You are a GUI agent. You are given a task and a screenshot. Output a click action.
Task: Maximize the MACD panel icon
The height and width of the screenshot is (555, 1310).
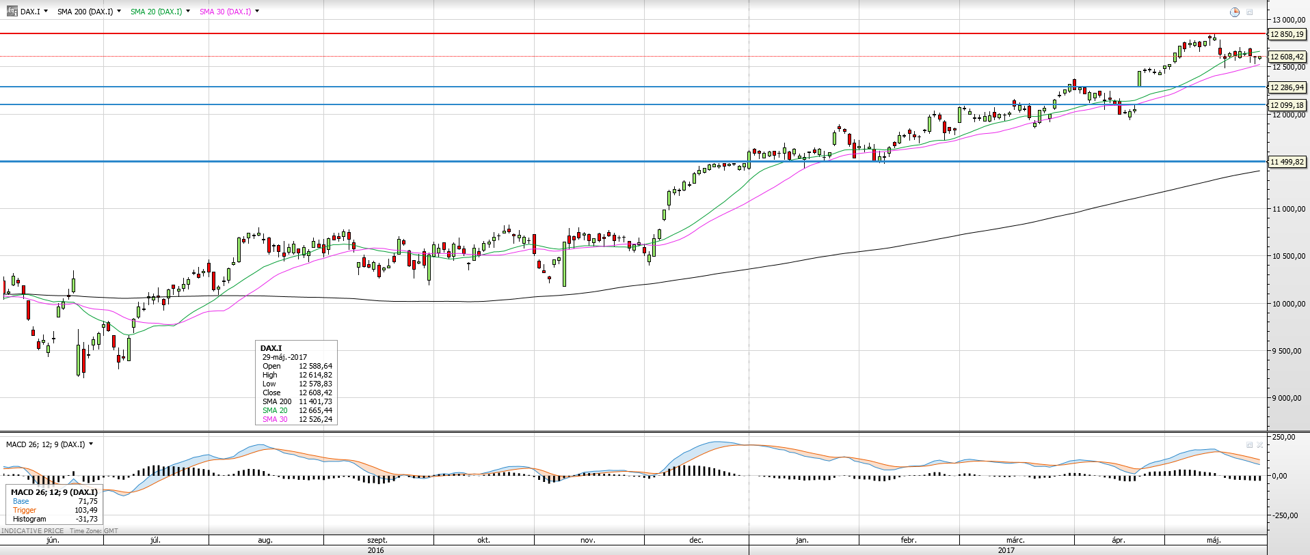pyautogui.click(x=1250, y=444)
